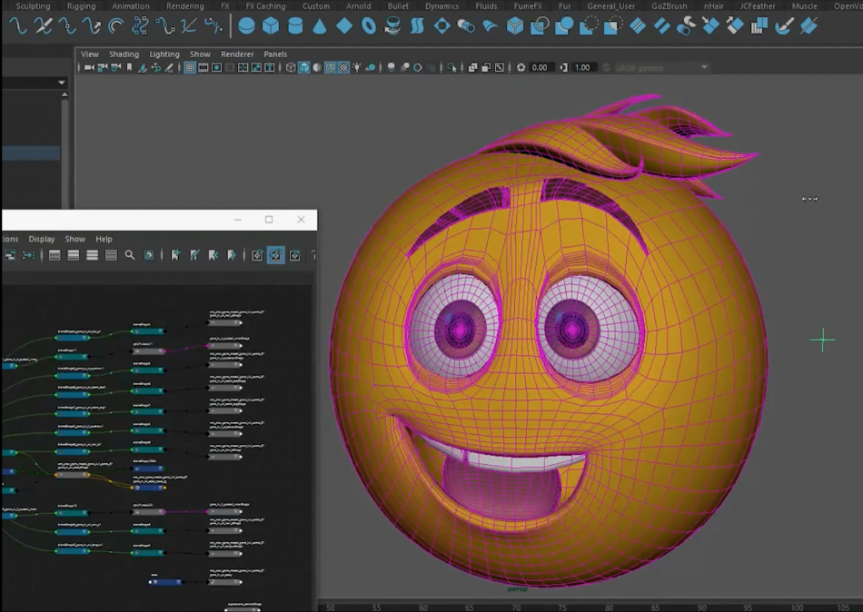The height and width of the screenshot is (612, 863).
Task: Click the magnifier search icon in Node Editor
Action: tap(130, 255)
